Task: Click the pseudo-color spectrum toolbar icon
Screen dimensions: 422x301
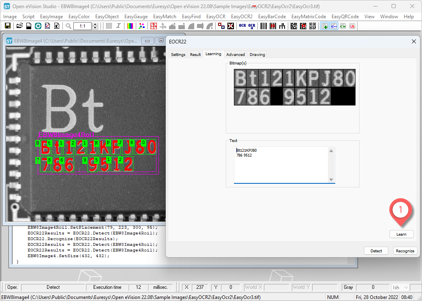Action: [x=130, y=26]
